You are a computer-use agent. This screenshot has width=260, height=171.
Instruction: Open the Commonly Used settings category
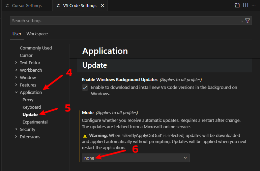(36, 48)
